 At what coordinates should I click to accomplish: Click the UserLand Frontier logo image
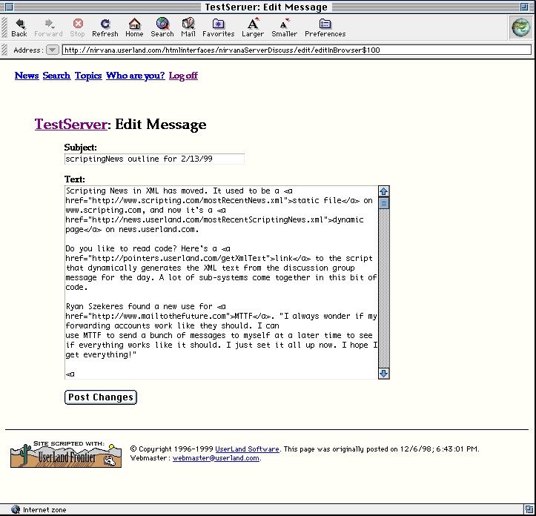click(x=66, y=454)
